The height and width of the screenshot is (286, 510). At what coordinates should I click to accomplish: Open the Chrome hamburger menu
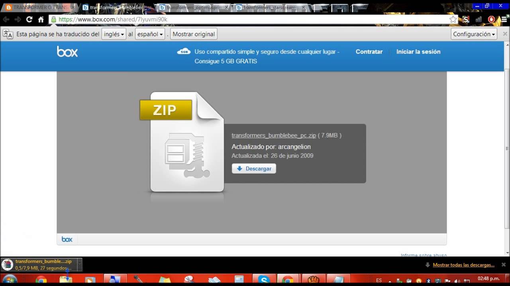tap(504, 19)
